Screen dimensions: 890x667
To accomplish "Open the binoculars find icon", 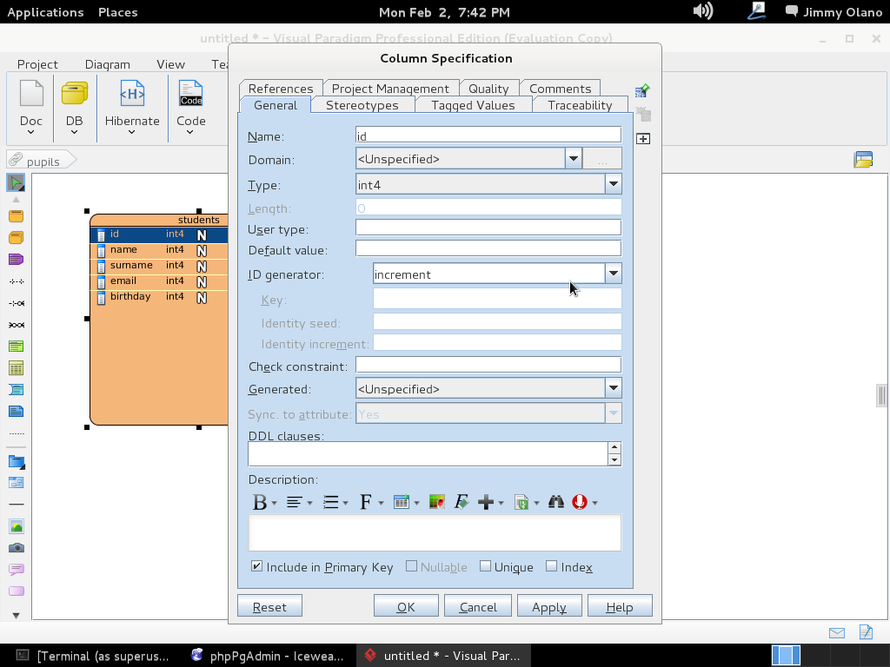I will pyautogui.click(x=555, y=503).
